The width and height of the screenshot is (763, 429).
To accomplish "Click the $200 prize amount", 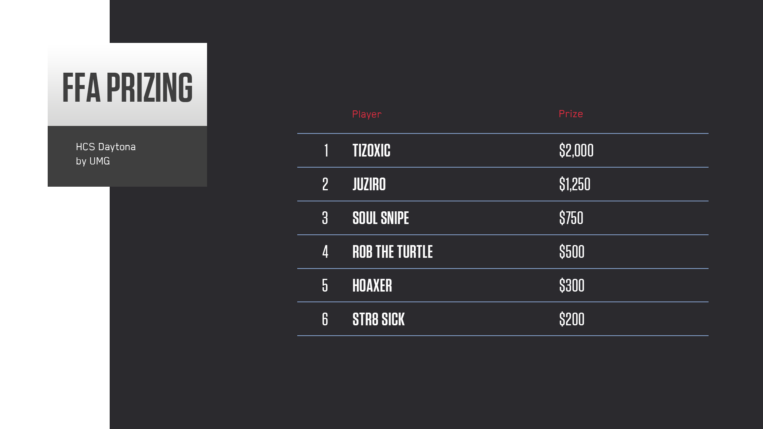I will [571, 319].
